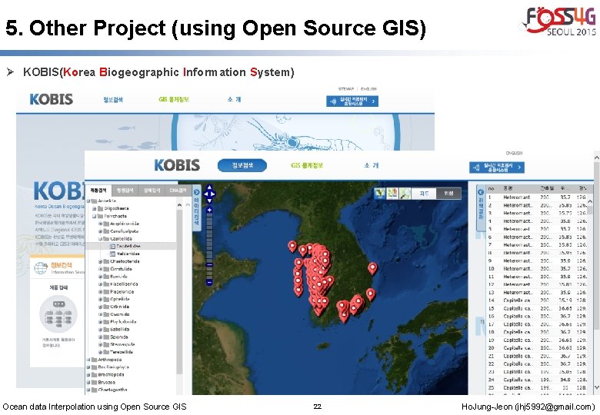Screen dimensions: 600x415
Task: Click the taxonomy tree vertical scrollbar
Action: point(179,290)
